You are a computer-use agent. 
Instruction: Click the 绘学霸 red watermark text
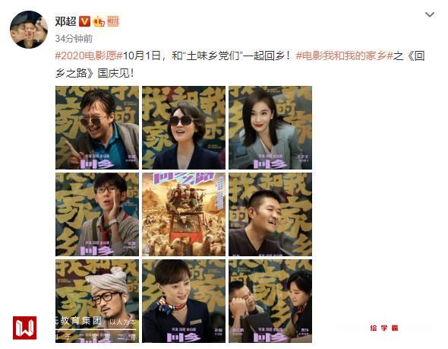pyautogui.click(x=384, y=328)
